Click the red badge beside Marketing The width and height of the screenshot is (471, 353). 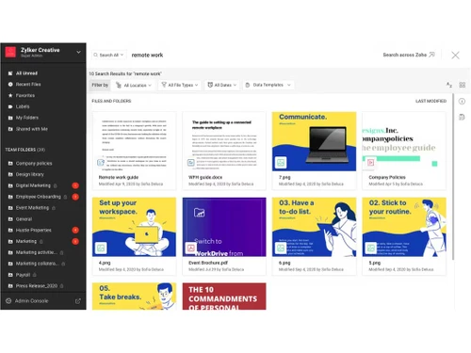75,241
